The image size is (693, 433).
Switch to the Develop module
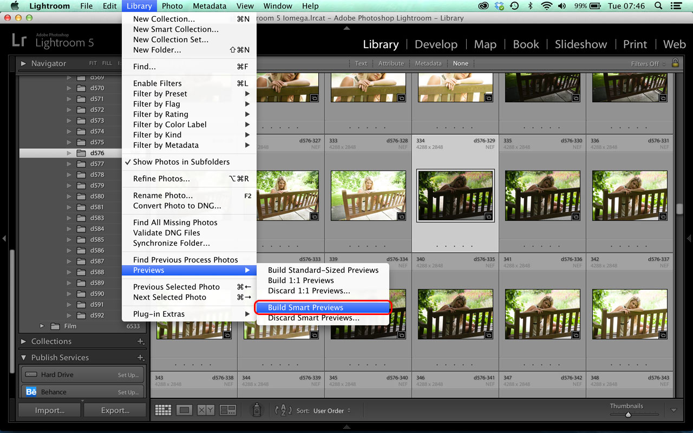pos(436,44)
